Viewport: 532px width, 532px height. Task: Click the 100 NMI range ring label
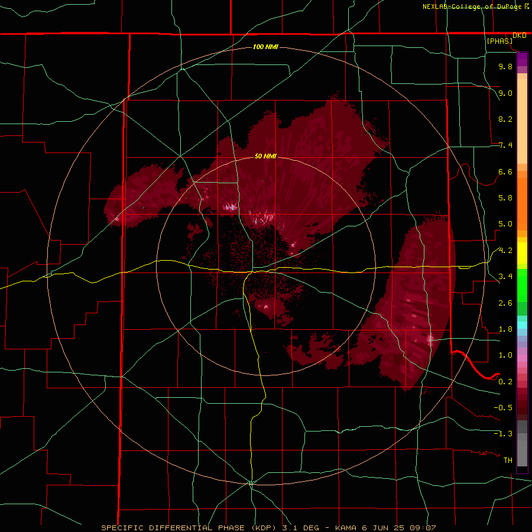pyautogui.click(x=265, y=47)
